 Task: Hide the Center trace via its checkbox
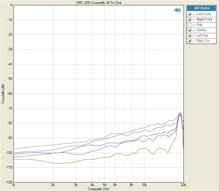coord(190,30)
